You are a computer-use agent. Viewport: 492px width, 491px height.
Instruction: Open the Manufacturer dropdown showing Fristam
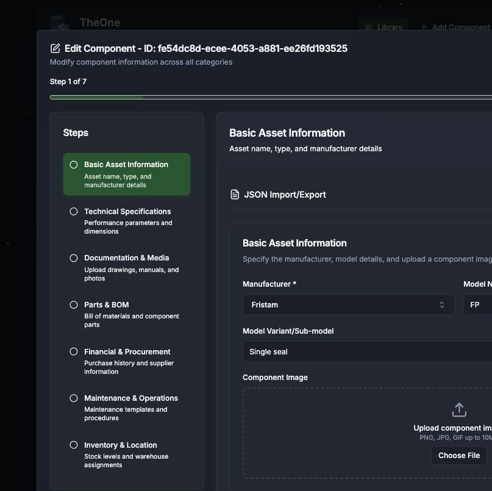coord(348,304)
